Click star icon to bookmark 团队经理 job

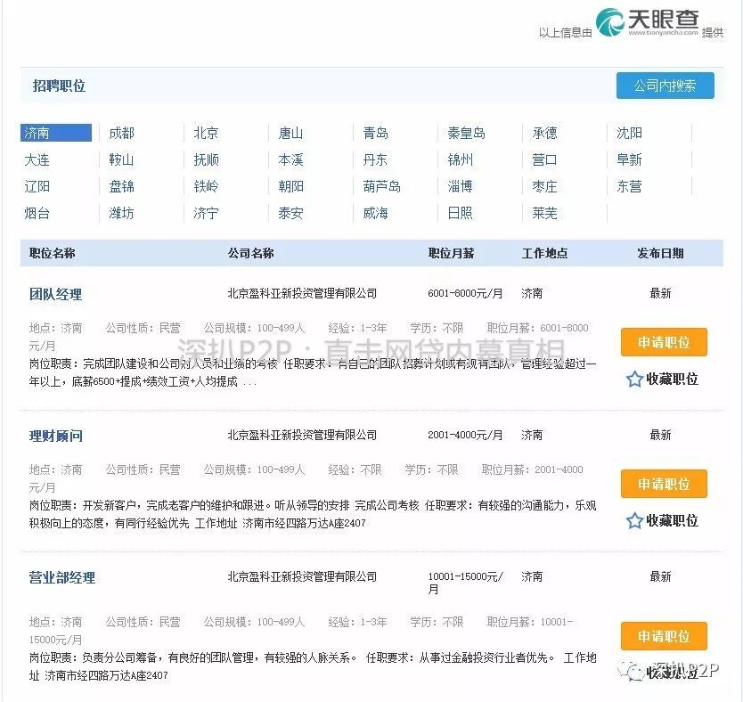click(x=634, y=380)
